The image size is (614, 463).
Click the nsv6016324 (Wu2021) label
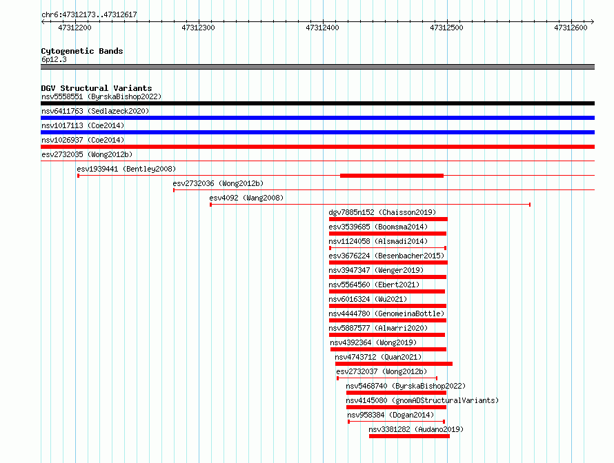point(368,299)
